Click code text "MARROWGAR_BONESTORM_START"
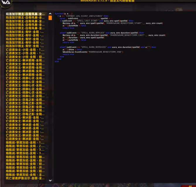The height and width of the screenshot is (187, 196). click(124, 23)
